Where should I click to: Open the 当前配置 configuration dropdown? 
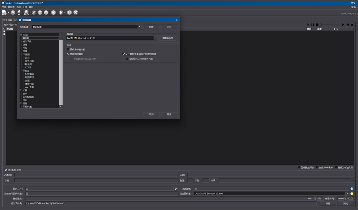pos(140,27)
